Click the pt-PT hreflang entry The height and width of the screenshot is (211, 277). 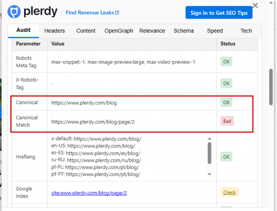[x=96, y=174]
